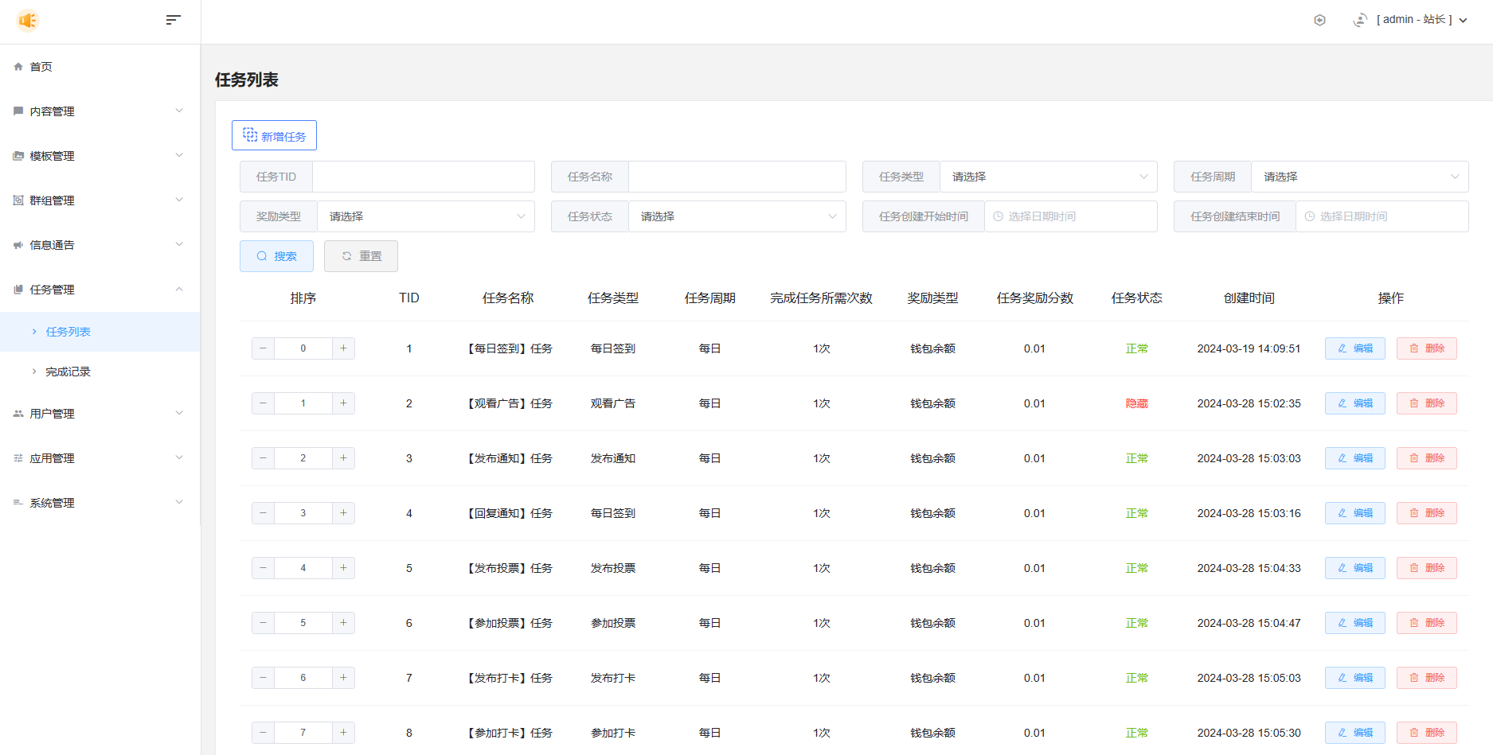This screenshot has width=1493, height=755.
Task: Open the 奖励类型 select dropdown
Action: tap(425, 216)
